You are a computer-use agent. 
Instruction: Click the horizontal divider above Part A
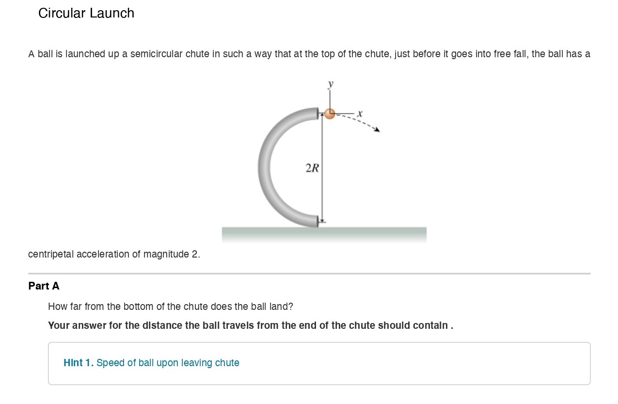click(309, 274)
